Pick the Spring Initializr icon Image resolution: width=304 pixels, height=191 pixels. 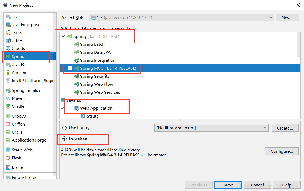[x=8, y=90]
